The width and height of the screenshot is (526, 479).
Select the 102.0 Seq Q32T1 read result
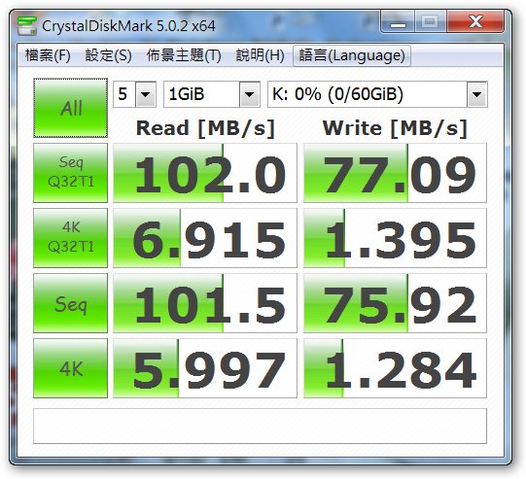(x=205, y=173)
